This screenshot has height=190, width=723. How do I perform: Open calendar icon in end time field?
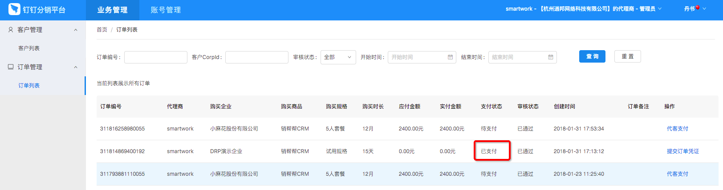coord(551,57)
